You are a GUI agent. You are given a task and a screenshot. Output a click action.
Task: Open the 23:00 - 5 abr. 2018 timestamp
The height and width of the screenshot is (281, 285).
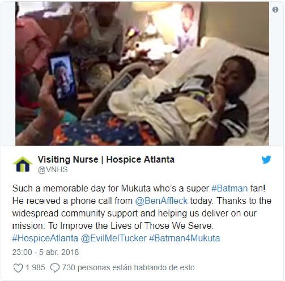tap(45, 252)
